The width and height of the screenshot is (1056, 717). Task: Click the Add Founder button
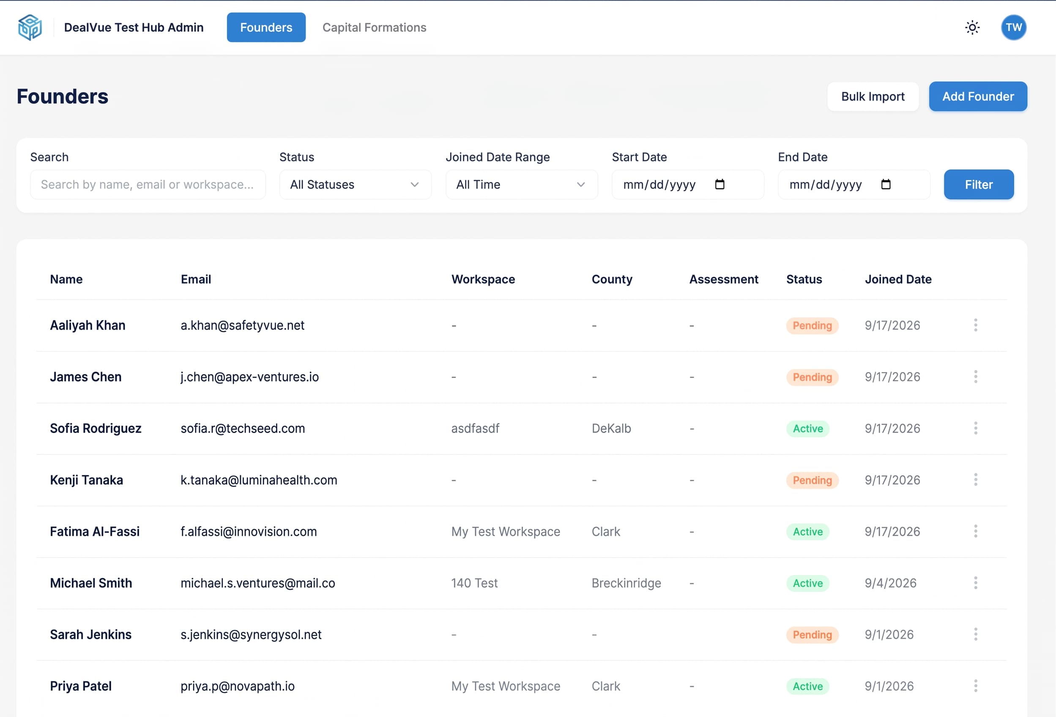978,96
